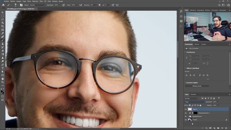Select the Crop tool

tap(3, 26)
